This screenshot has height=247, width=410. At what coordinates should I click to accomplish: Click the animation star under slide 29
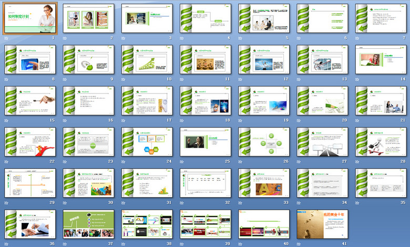coord(6,202)
